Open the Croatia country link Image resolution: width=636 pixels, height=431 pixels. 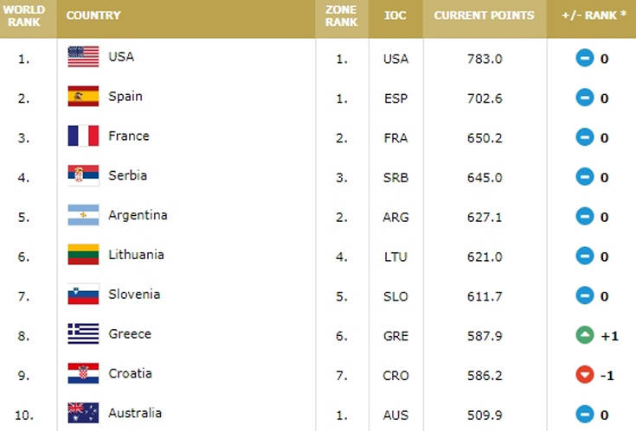[130, 374]
